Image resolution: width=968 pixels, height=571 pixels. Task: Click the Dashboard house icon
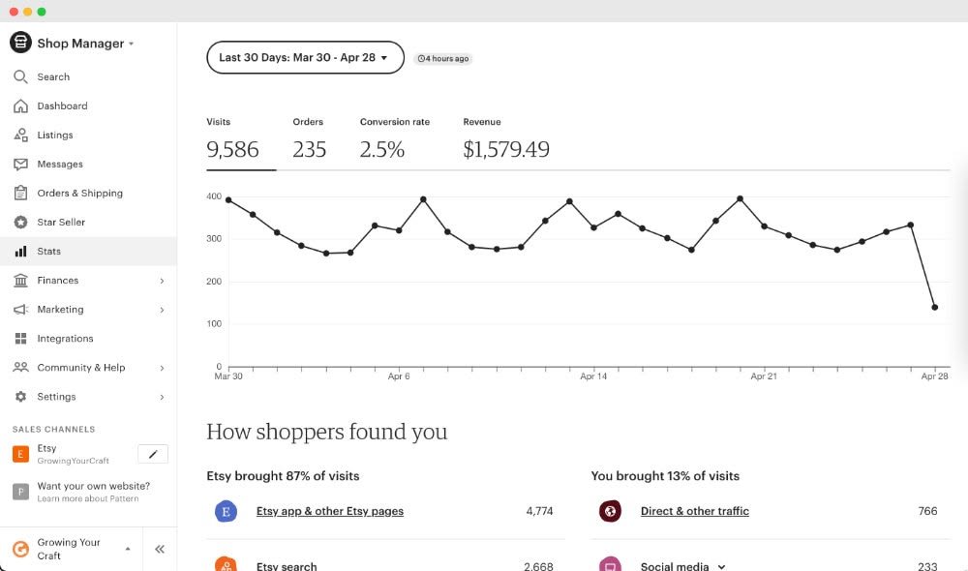click(20, 105)
